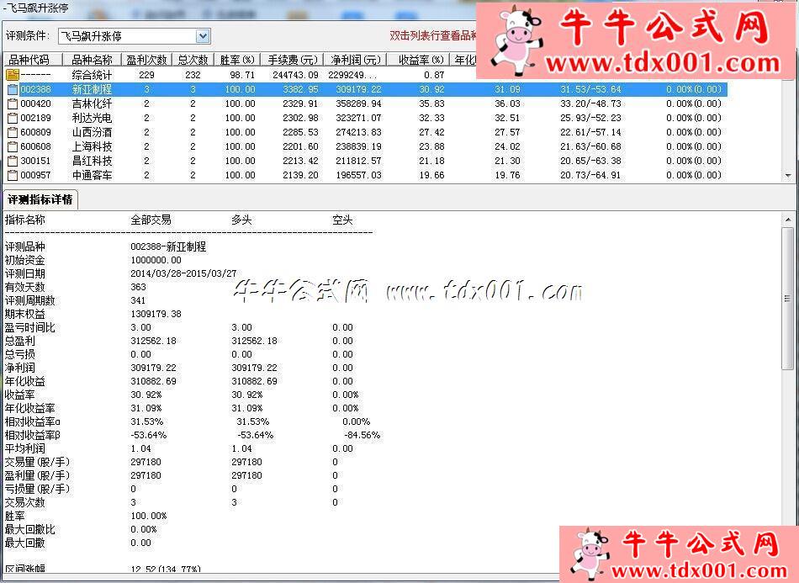
Task: Sort by 手续费(元) column header
Action: (x=292, y=60)
